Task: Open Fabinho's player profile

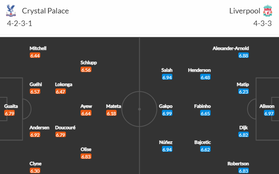Action: (x=202, y=106)
